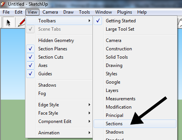Viewport: 182px width, 140px height.
Task: Enable the Layers toolbar
Action: coord(135,90)
